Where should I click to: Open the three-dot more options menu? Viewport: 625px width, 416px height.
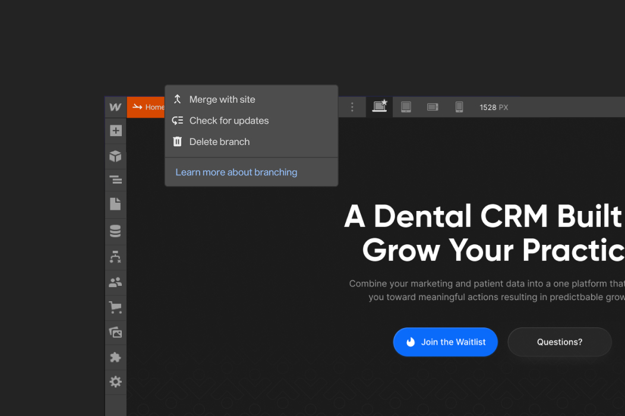pos(352,107)
